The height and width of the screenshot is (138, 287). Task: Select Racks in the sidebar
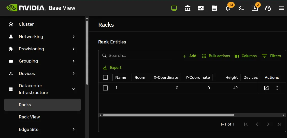pyautogui.click(x=42, y=105)
